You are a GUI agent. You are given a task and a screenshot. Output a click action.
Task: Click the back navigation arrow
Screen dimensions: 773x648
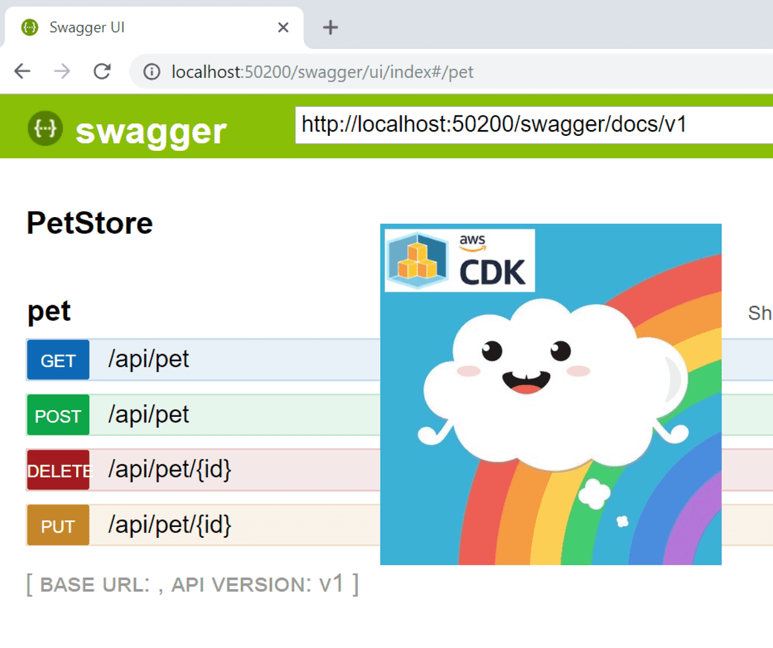(x=23, y=71)
